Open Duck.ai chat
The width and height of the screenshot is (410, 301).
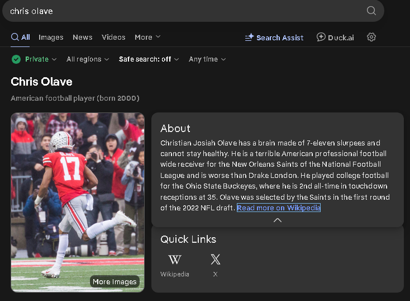point(335,37)
